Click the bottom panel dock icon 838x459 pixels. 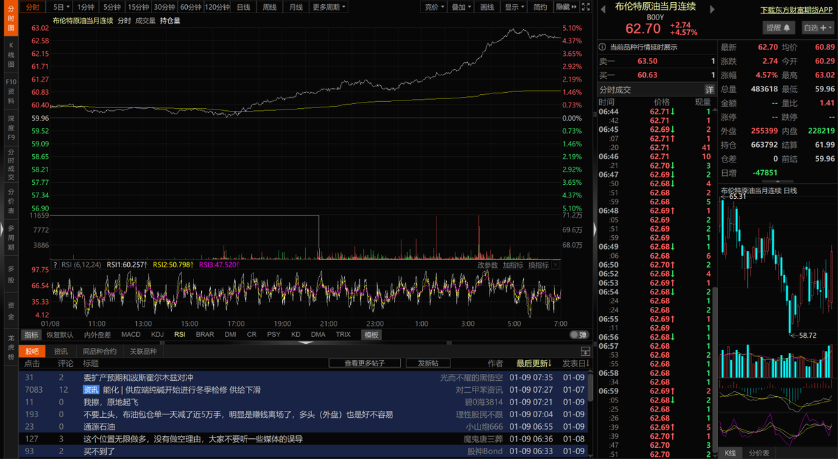click(x=585, y=352)
